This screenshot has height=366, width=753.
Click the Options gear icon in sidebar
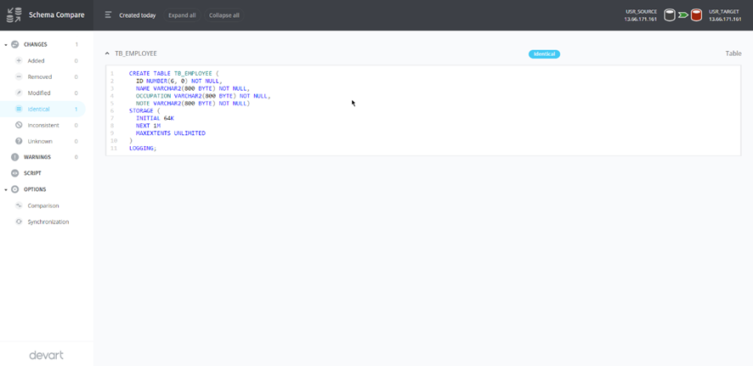pyautogui.click(x=14, y=189)
